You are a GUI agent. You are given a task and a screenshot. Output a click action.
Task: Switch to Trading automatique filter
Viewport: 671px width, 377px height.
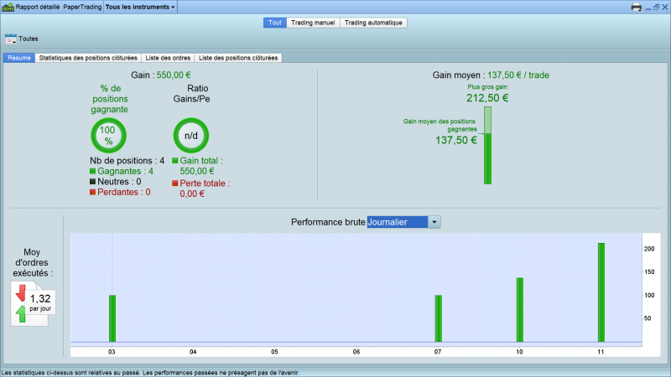click(x=373, y=23)
